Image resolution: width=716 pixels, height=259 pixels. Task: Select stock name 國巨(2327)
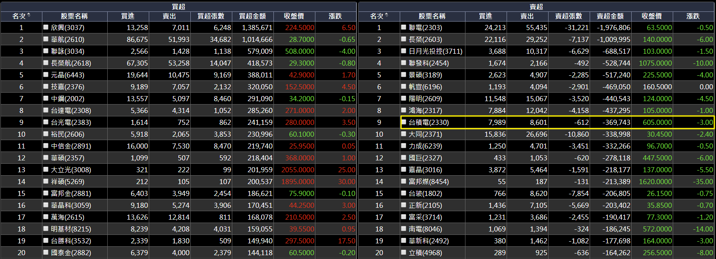pyautogui.click(x=425, y=158)
